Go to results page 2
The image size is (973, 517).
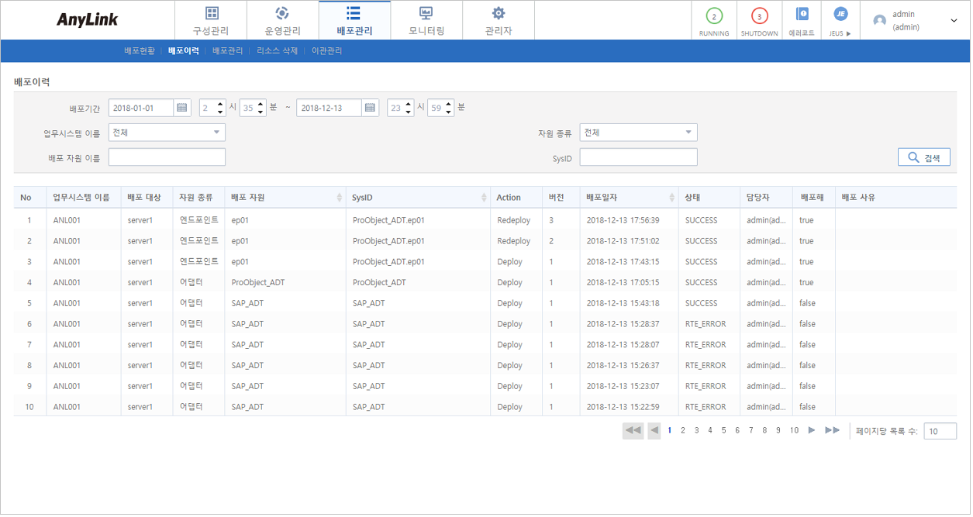click(x=683, y=430)
